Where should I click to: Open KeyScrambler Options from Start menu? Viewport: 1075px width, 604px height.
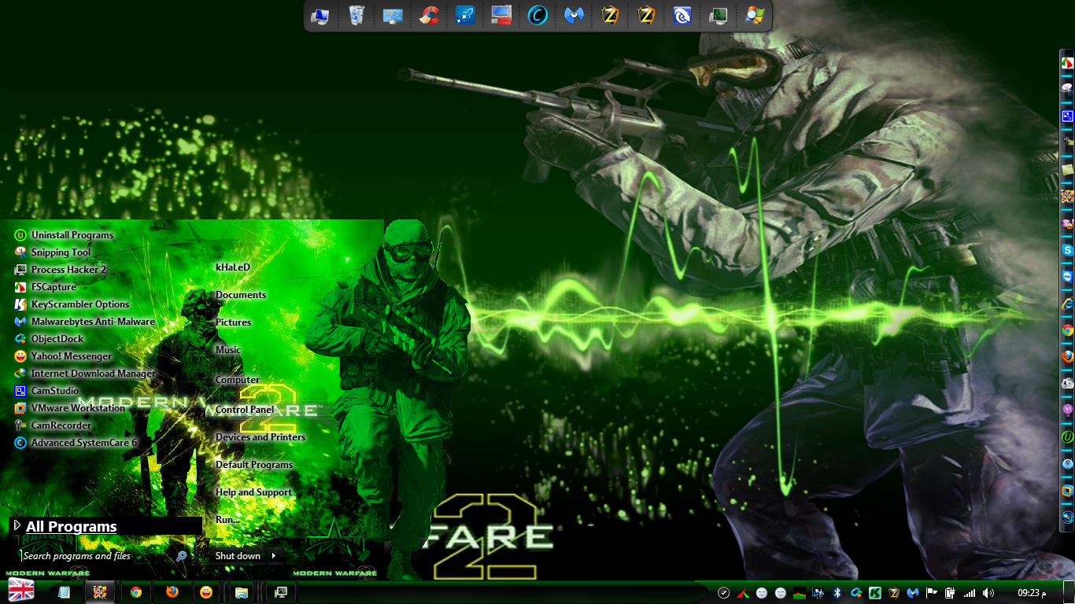click(x=72, y=304)
